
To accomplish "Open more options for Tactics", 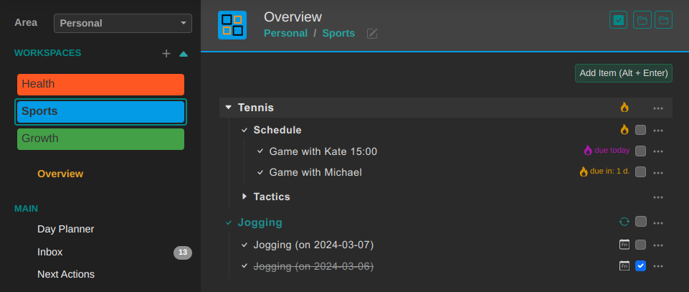I will 657,197.
